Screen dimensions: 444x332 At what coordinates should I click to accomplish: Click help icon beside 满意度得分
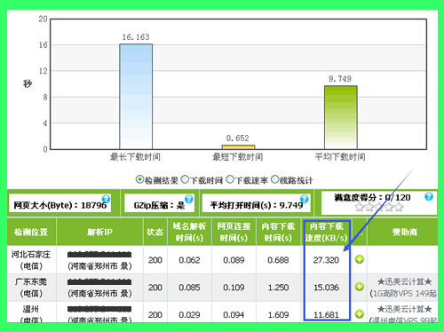coord(429,196)
